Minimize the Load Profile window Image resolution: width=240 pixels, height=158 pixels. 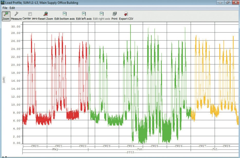220,3
